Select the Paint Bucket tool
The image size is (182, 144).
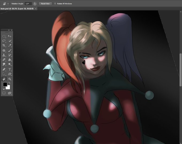[x=10, y=60]
